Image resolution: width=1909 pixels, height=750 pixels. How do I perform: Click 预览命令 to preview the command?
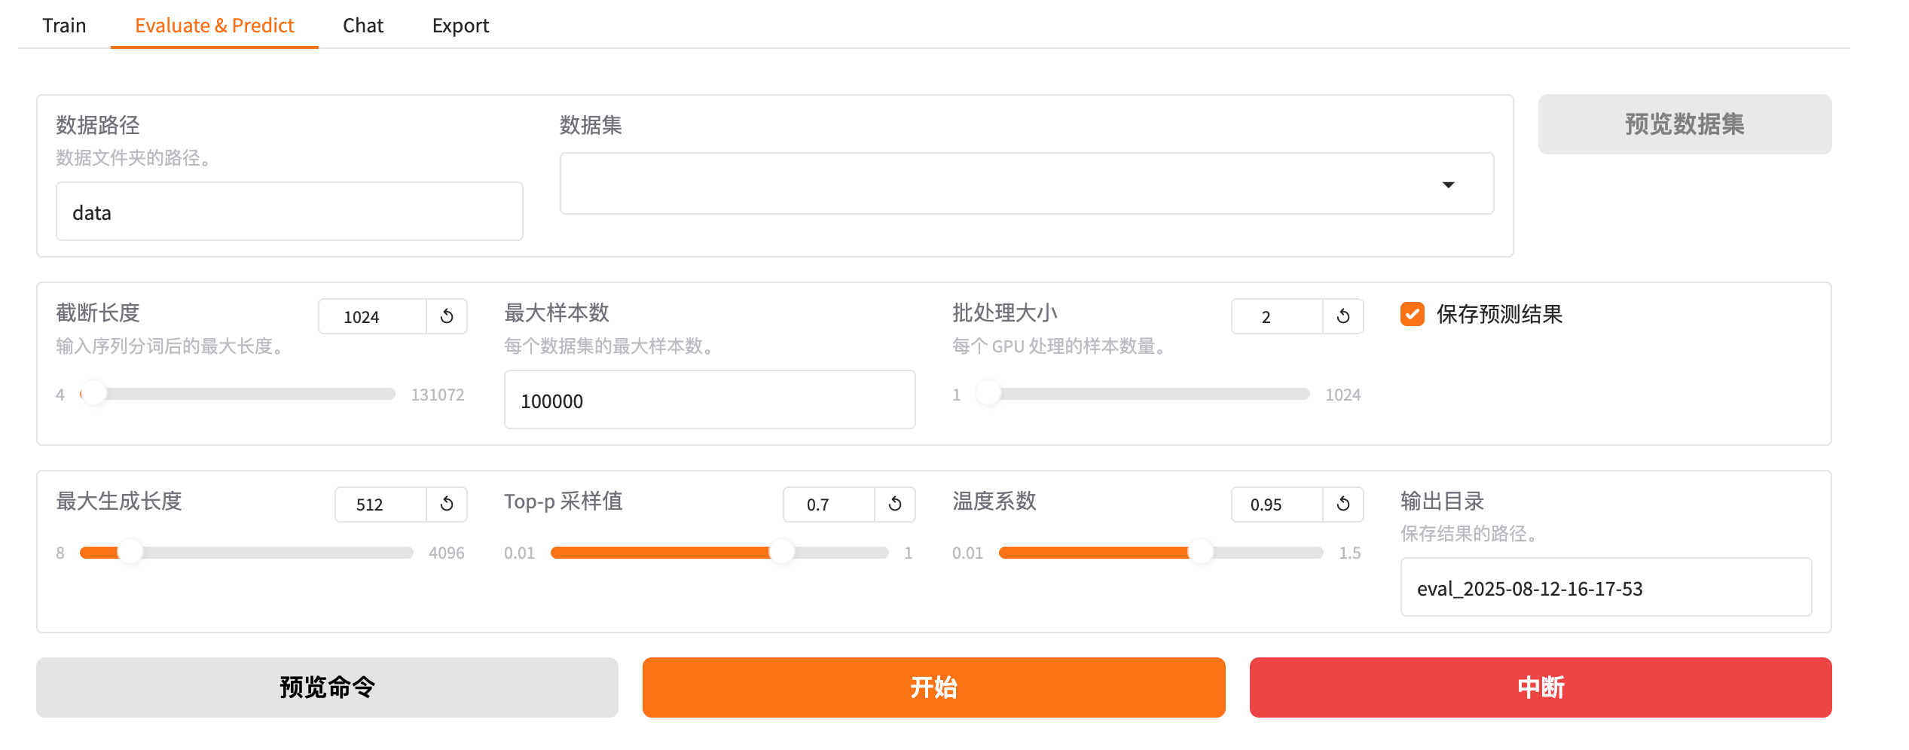pos(326,686)
